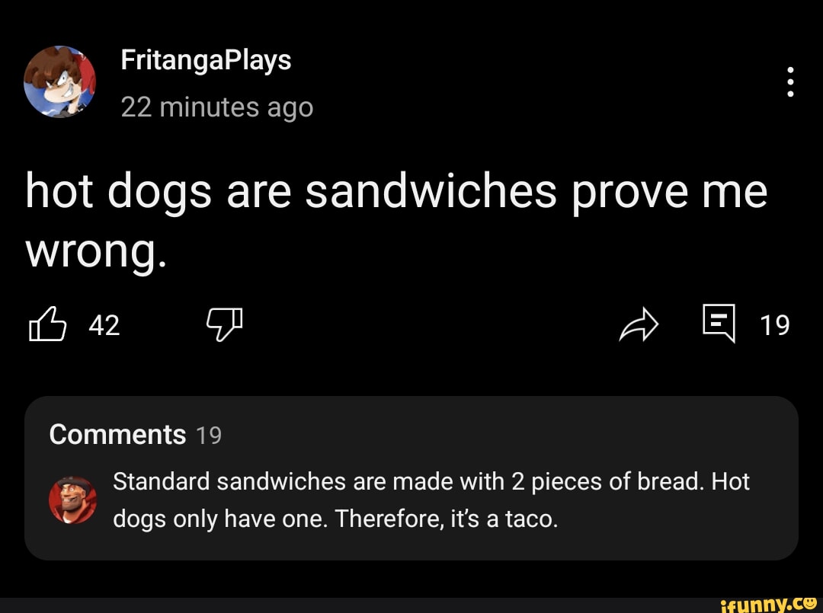The width and height of the screenshot is (823, 613).
Task: Click the 19 beside the comment icon
Action: point(775,326)
